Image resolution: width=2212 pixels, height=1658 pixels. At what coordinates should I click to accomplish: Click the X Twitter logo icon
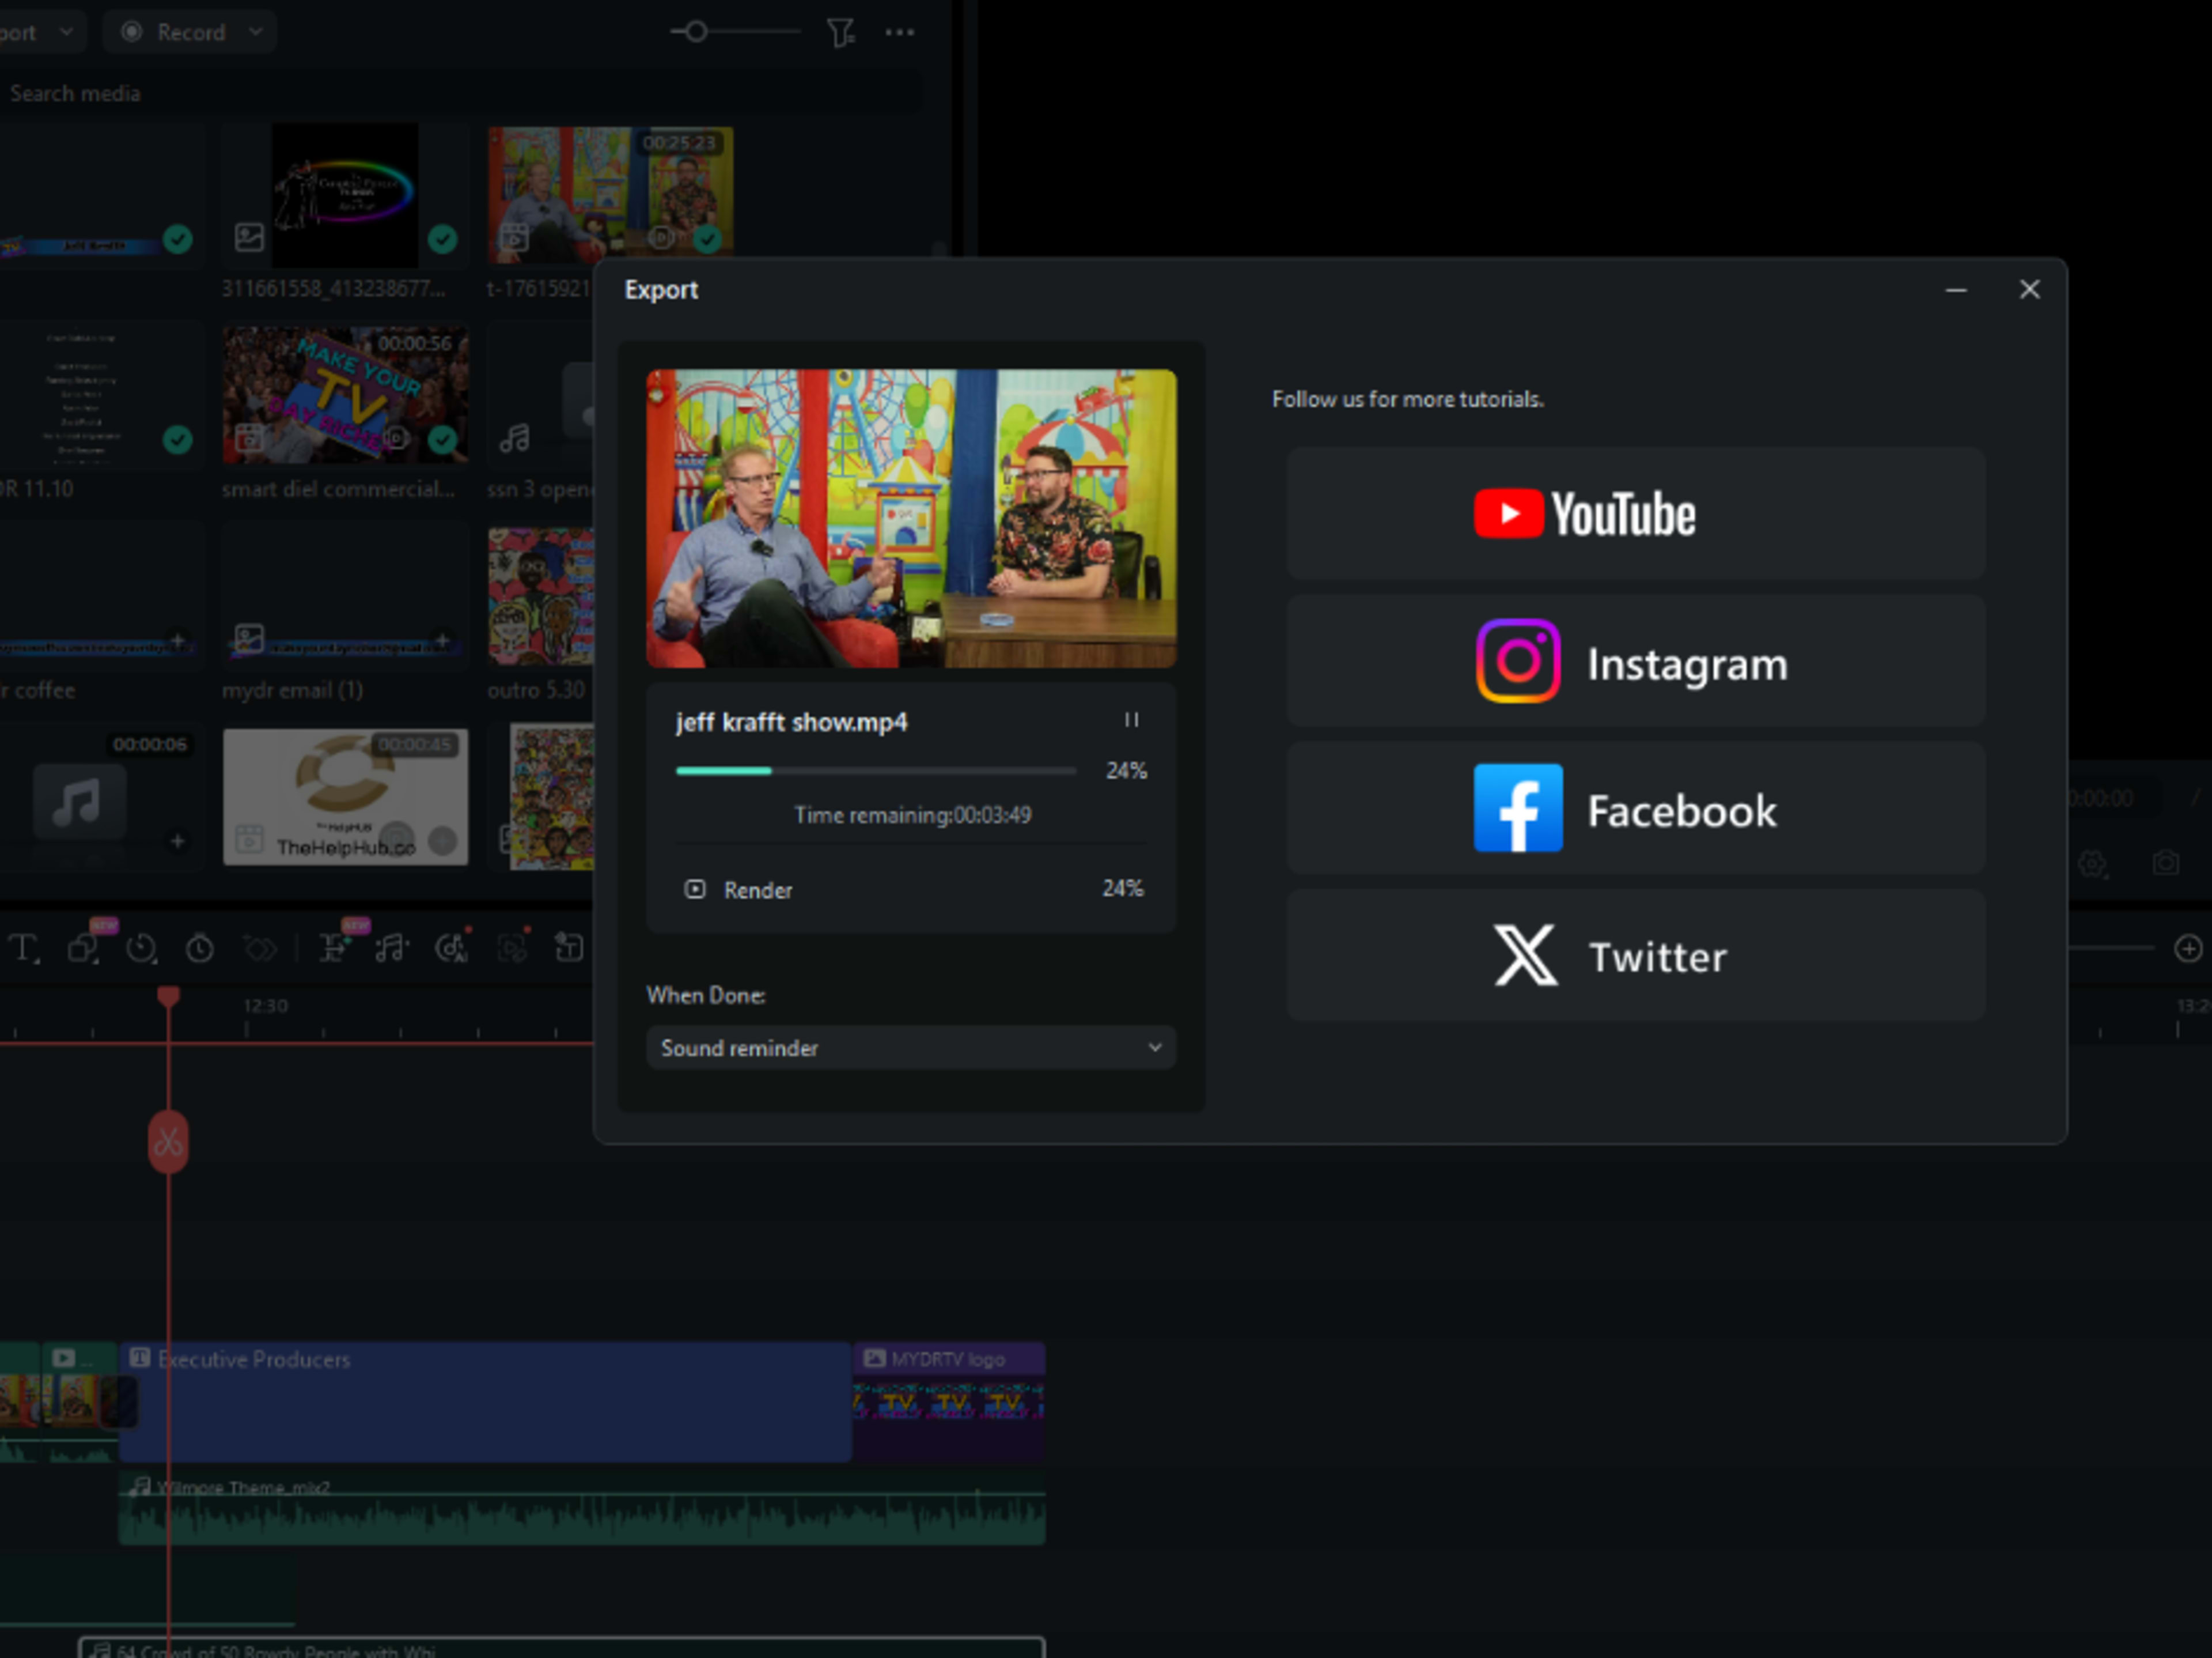click(1525, 954)
